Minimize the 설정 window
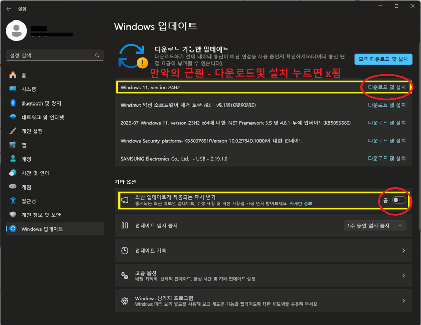The width and height of the screenshot is (421, 325). tap(380, 6)
